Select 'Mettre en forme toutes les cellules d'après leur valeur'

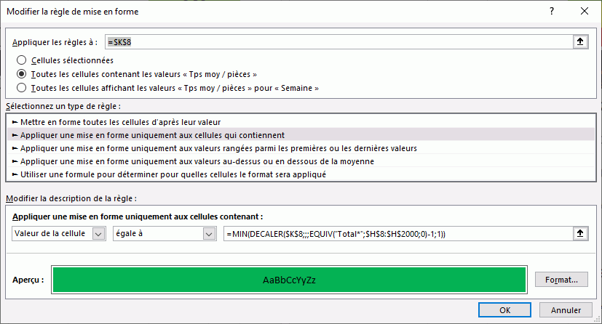120,122
